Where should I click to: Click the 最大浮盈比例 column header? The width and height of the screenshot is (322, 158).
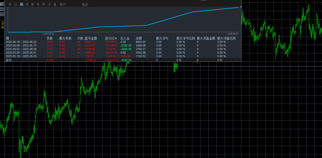226,38
